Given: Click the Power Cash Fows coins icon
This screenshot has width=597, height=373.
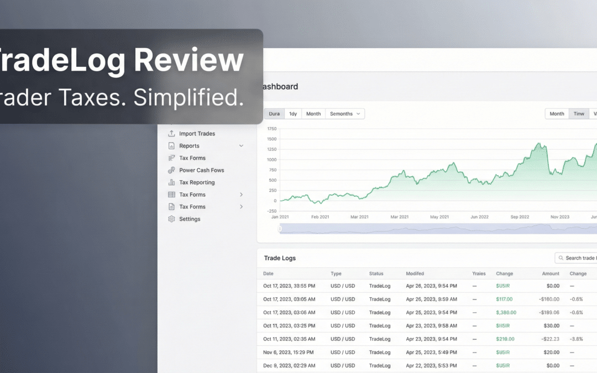Looking at the screenshot, I should 171,170.
